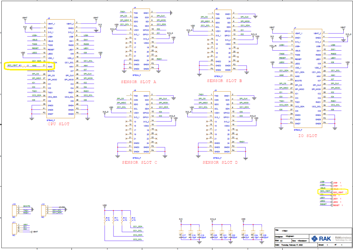Viewport: 353px width, 250px height.
Task: Click the R7 resistor symbol near ADC_VBAT
Action: tap(24, 66)
